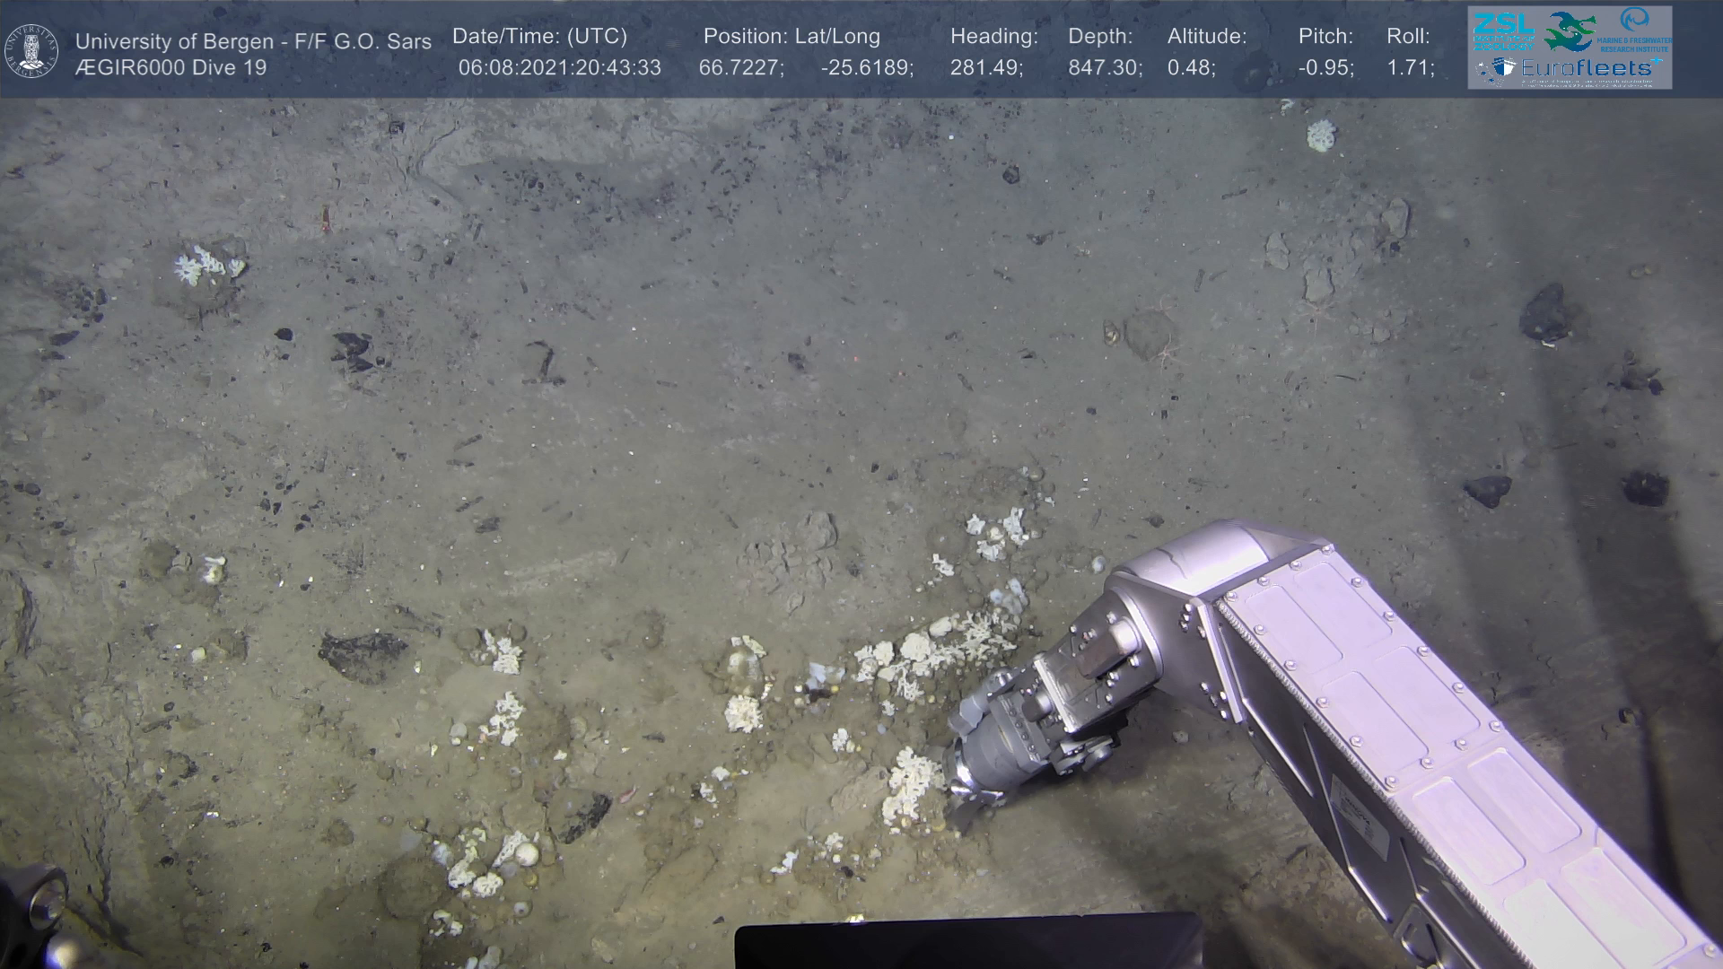The image size is (1723, 969).
Task: Click the timestamp value 06:08:2021:20:43:33
Action: 559,68
